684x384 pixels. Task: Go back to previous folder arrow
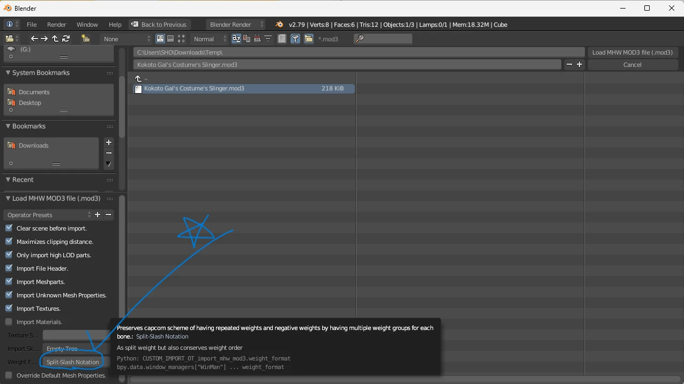pyautogui.click(x=34, y=39)
